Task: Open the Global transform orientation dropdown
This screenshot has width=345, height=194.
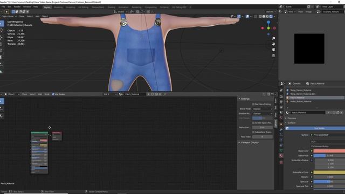Action: point(121,12)
